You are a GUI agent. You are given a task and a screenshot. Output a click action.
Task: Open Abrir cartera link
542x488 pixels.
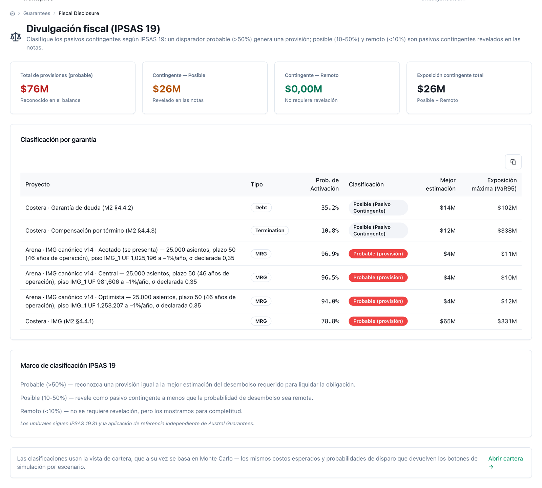coord(505,463)
